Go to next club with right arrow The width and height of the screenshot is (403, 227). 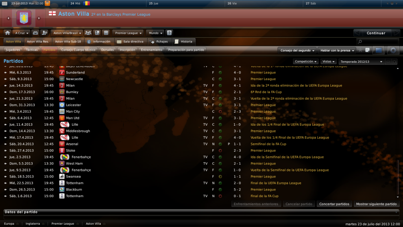point(39,18)
